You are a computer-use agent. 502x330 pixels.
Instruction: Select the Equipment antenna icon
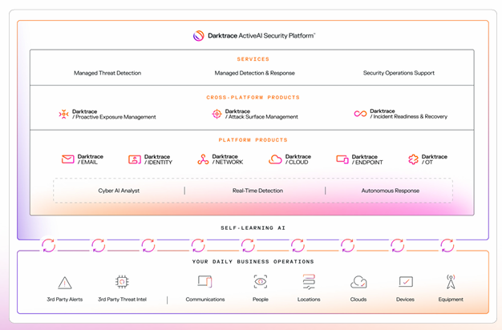pyautogui.click(x=451, y=282)
